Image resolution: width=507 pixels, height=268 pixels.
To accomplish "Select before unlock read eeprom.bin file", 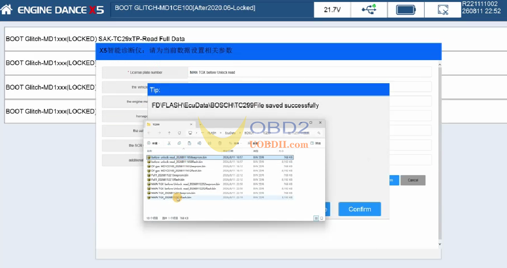I will pyautogui.click(x=220, y=157).
